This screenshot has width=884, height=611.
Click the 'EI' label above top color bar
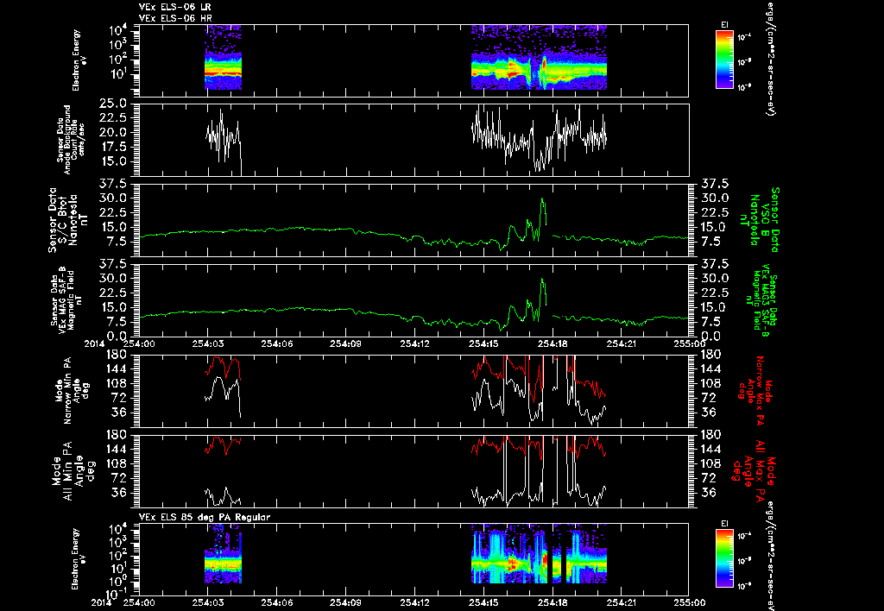pos(724,25)
